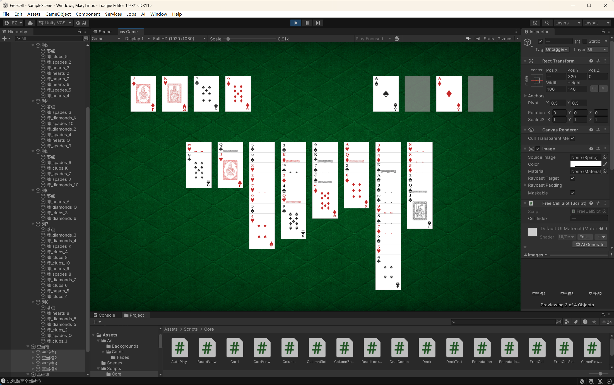This screenshot has height=385, width=614.
Task: Lock the Inspector panel
Action: pyautogui.click(x=603, y=32)
